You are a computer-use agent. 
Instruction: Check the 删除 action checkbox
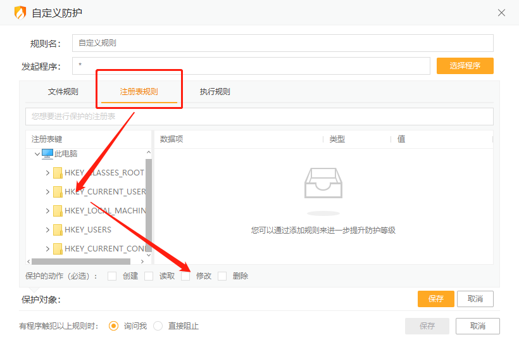point(222,276)
